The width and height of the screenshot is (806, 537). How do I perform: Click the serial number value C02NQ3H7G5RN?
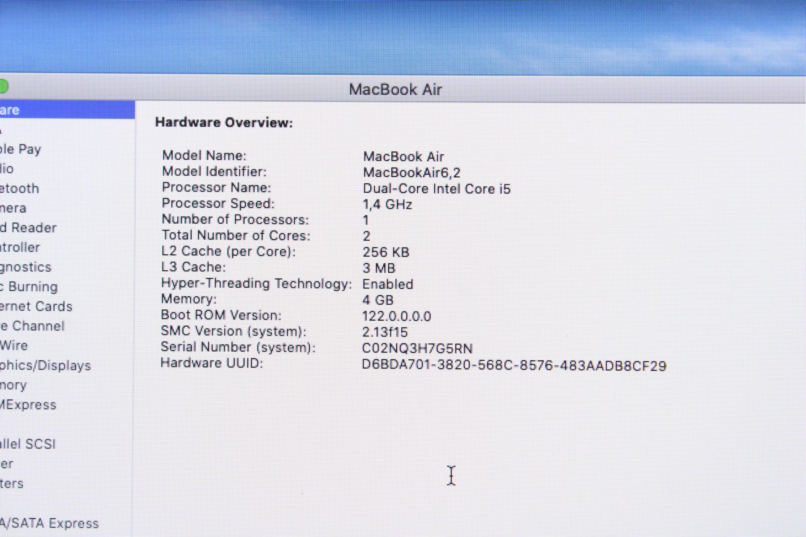click(417, 348)
